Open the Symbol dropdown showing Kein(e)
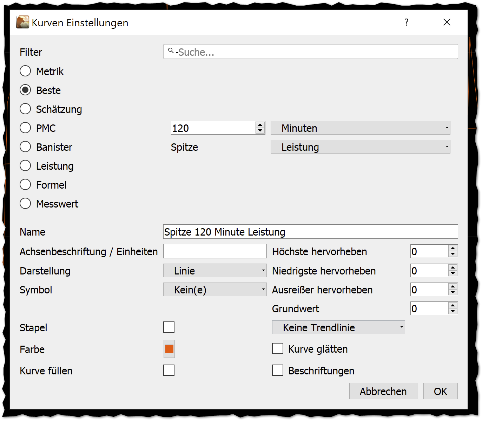Viewport: 482px width, 421px height. pyautogui.click(x=215, y=290)
